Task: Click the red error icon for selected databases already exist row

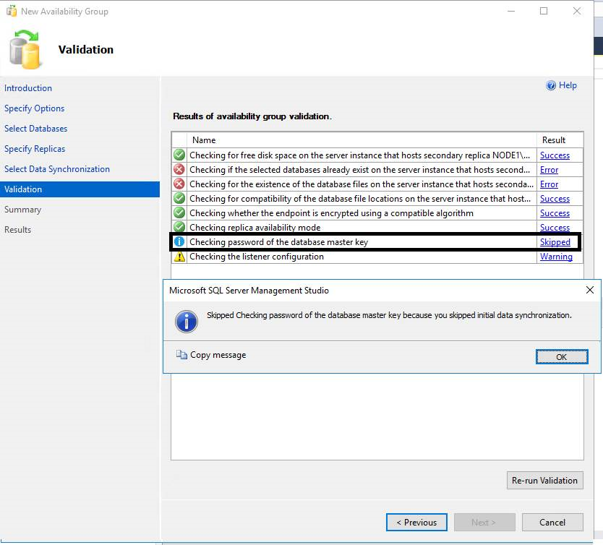Action: 179,169
